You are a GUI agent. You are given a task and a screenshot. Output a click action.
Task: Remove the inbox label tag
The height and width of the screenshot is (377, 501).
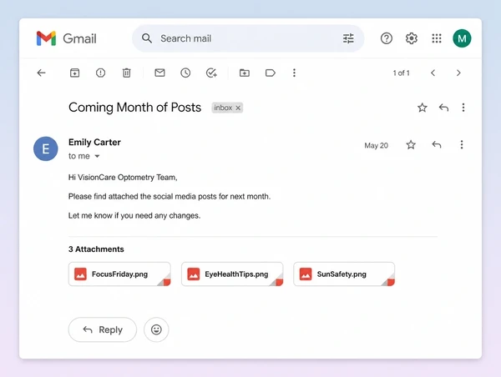pyautogui.click(x=238, y=108)
